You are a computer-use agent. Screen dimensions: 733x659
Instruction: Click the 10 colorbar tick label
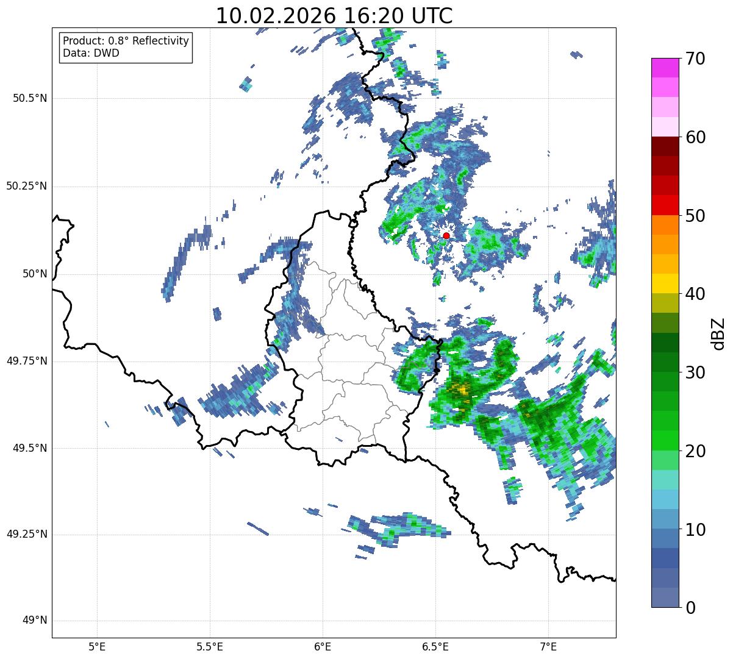tap(695, 529)
